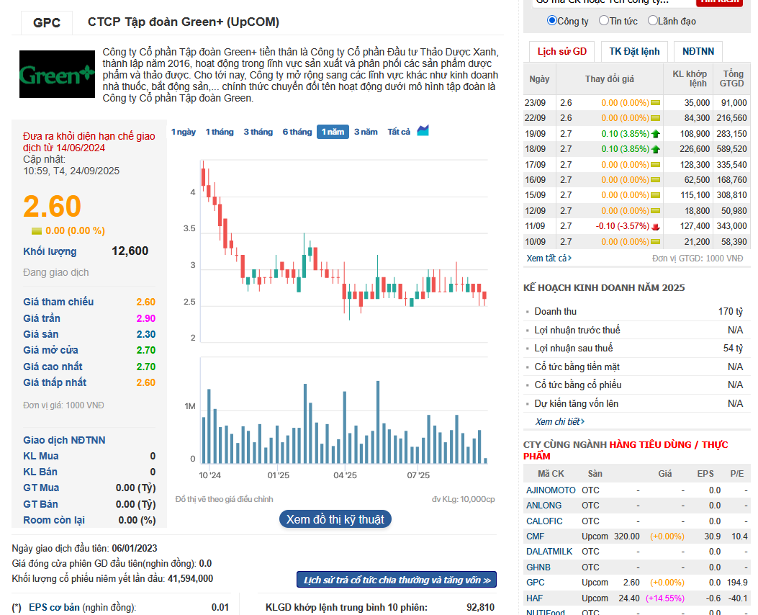Click the Green+ company logo
The width and height of the screenshot is (758, 615).
pos(57,74)
